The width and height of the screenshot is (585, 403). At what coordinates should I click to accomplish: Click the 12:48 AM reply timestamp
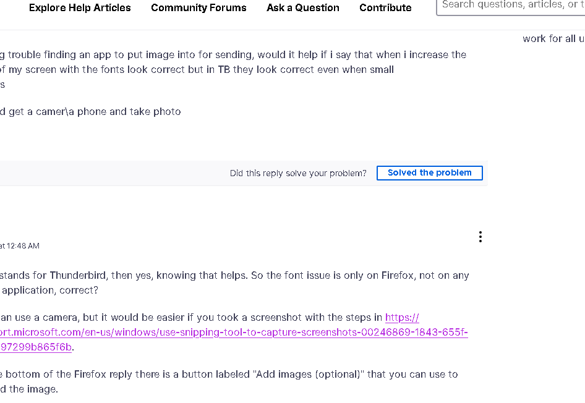[20, 246]
